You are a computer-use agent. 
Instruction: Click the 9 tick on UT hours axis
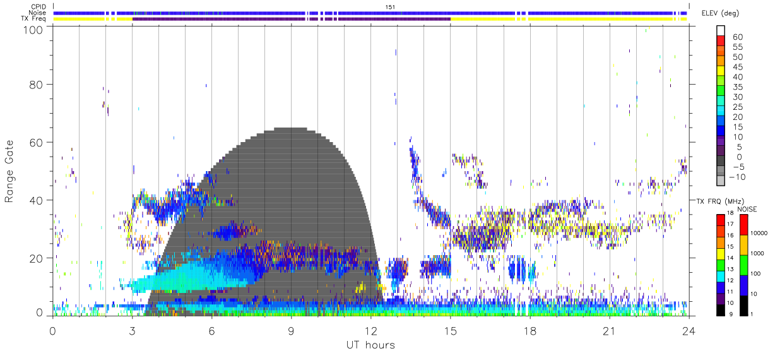tap(292, 331)
